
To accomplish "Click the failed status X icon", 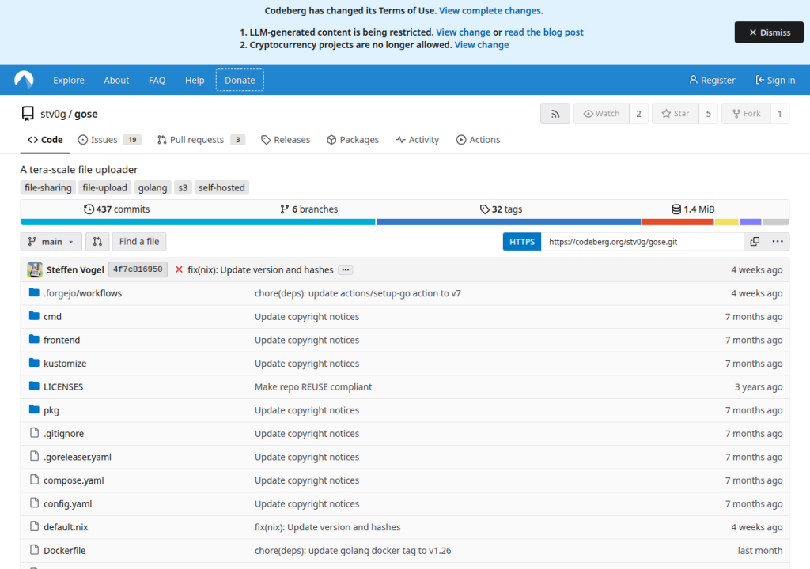I will click(x=179, y=269).
